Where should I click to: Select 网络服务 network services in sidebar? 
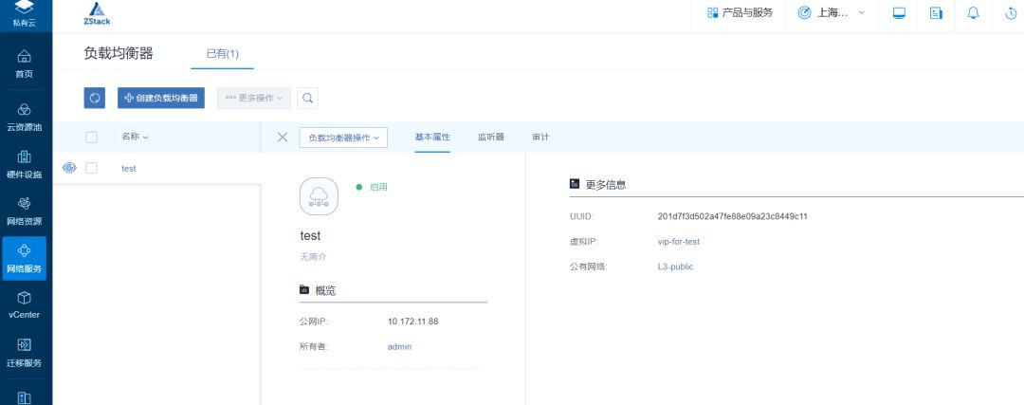(x=24, y=259)
